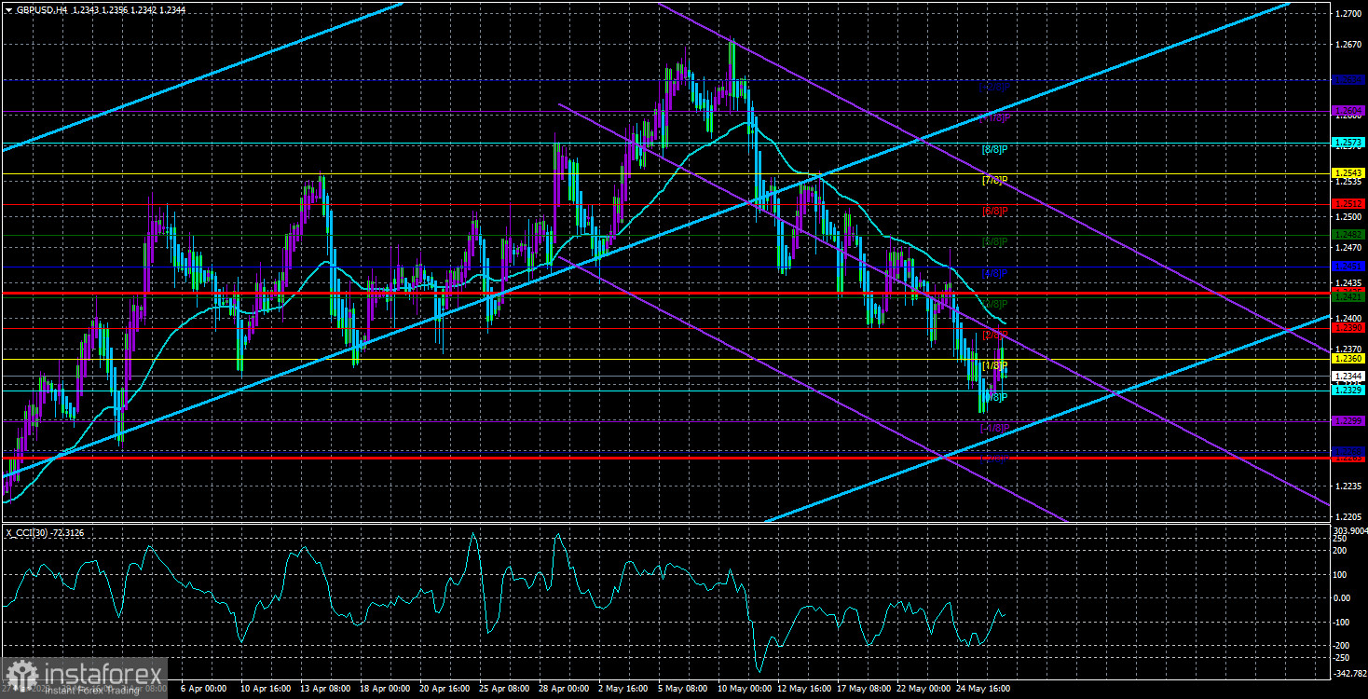Click the 1.2700 price axis value

pyautogui.click(x=1348, y=14)
